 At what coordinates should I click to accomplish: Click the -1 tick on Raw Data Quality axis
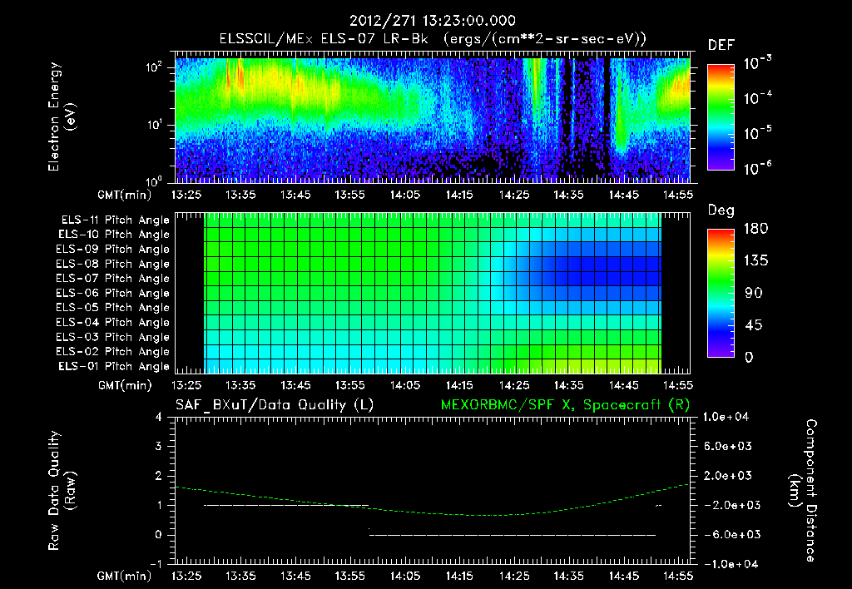point(156,564)
